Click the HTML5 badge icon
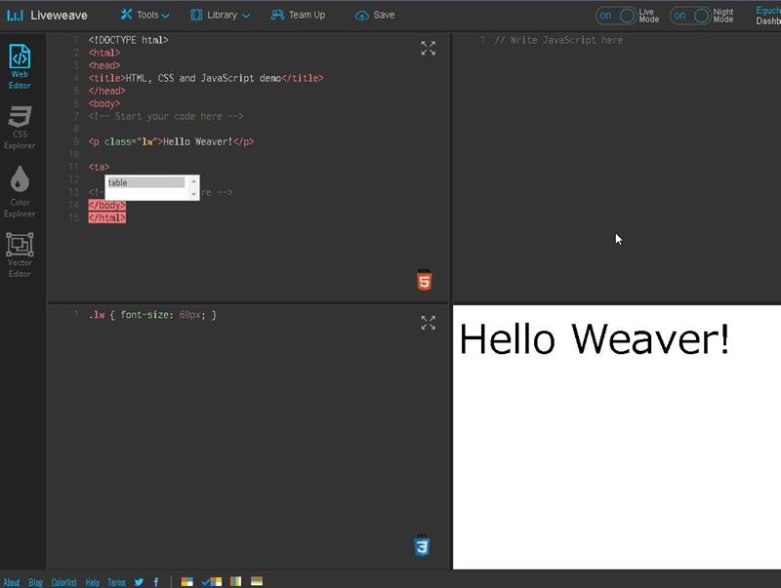Screen dimensions: 781x588 point(423,281)
